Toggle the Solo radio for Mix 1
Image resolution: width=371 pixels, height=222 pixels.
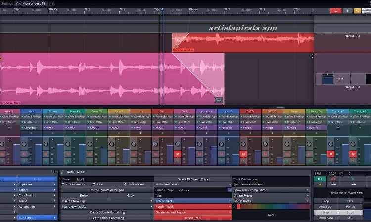(94, 185)
